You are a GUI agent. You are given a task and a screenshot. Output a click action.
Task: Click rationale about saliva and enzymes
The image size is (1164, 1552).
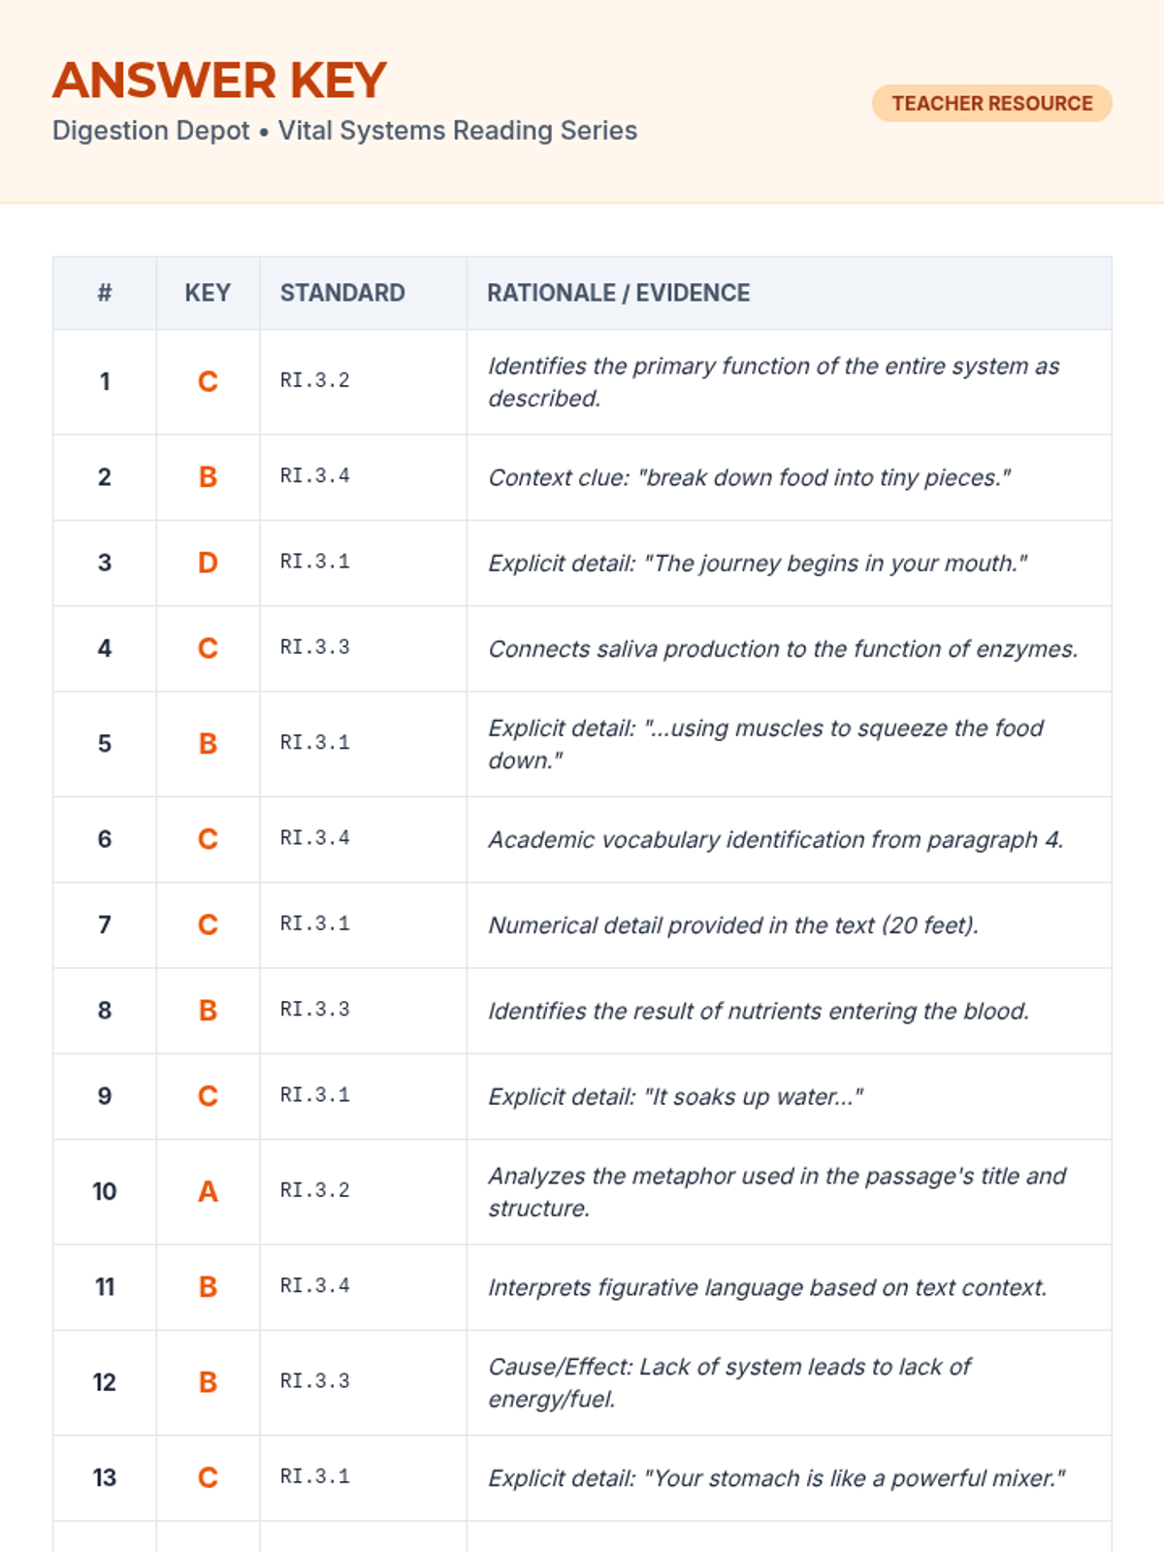[783, 649]
